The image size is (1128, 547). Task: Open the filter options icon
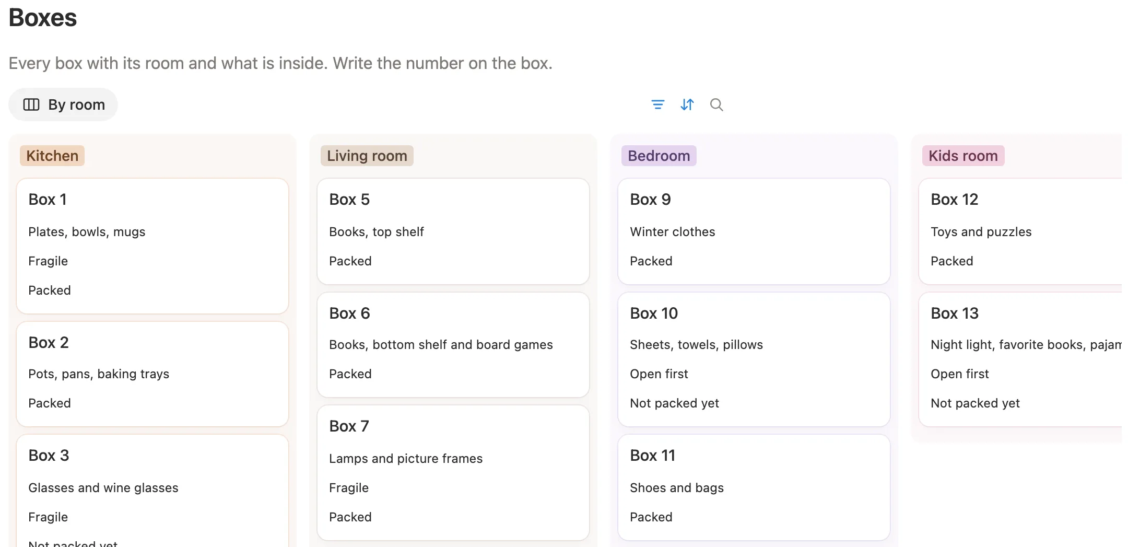click(x=658, y=105)
